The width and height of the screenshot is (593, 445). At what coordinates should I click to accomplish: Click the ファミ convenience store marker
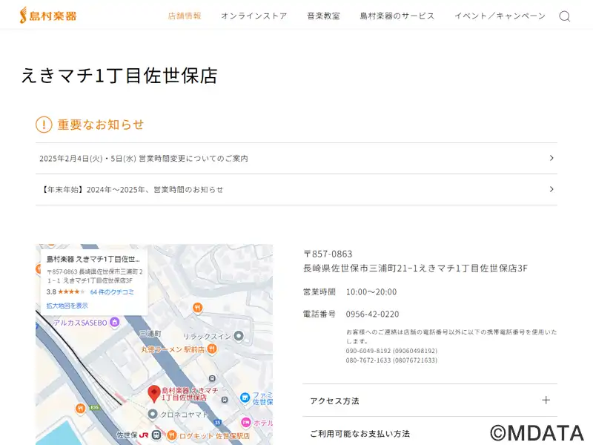tap(245, 398)
